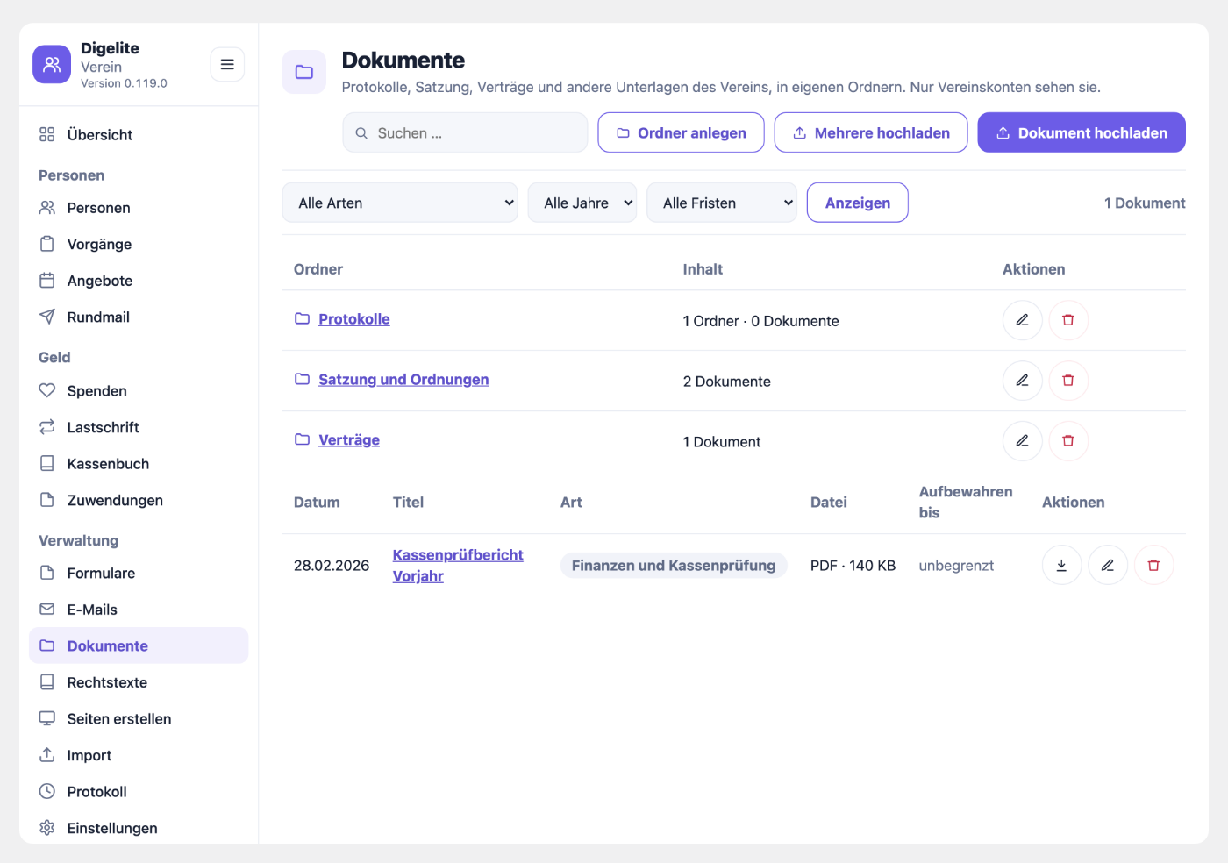This screenshot has width=1228, height=863.
Task: Download the Kassenprüfbericht Vorjahr PDF
Action: 1062,566
